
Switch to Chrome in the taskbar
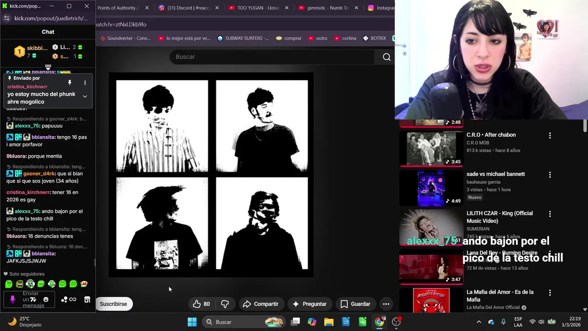(379, 322)
